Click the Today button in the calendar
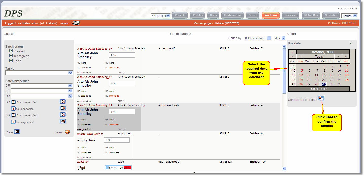 319,57
